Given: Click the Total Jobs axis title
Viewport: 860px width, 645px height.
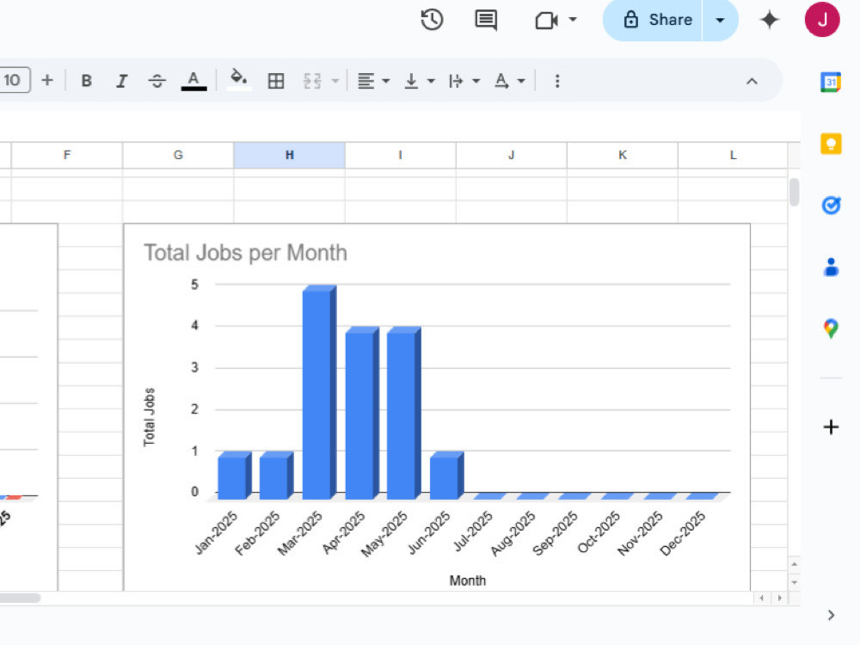Looking at the screenshot, I should coord(149,417).
